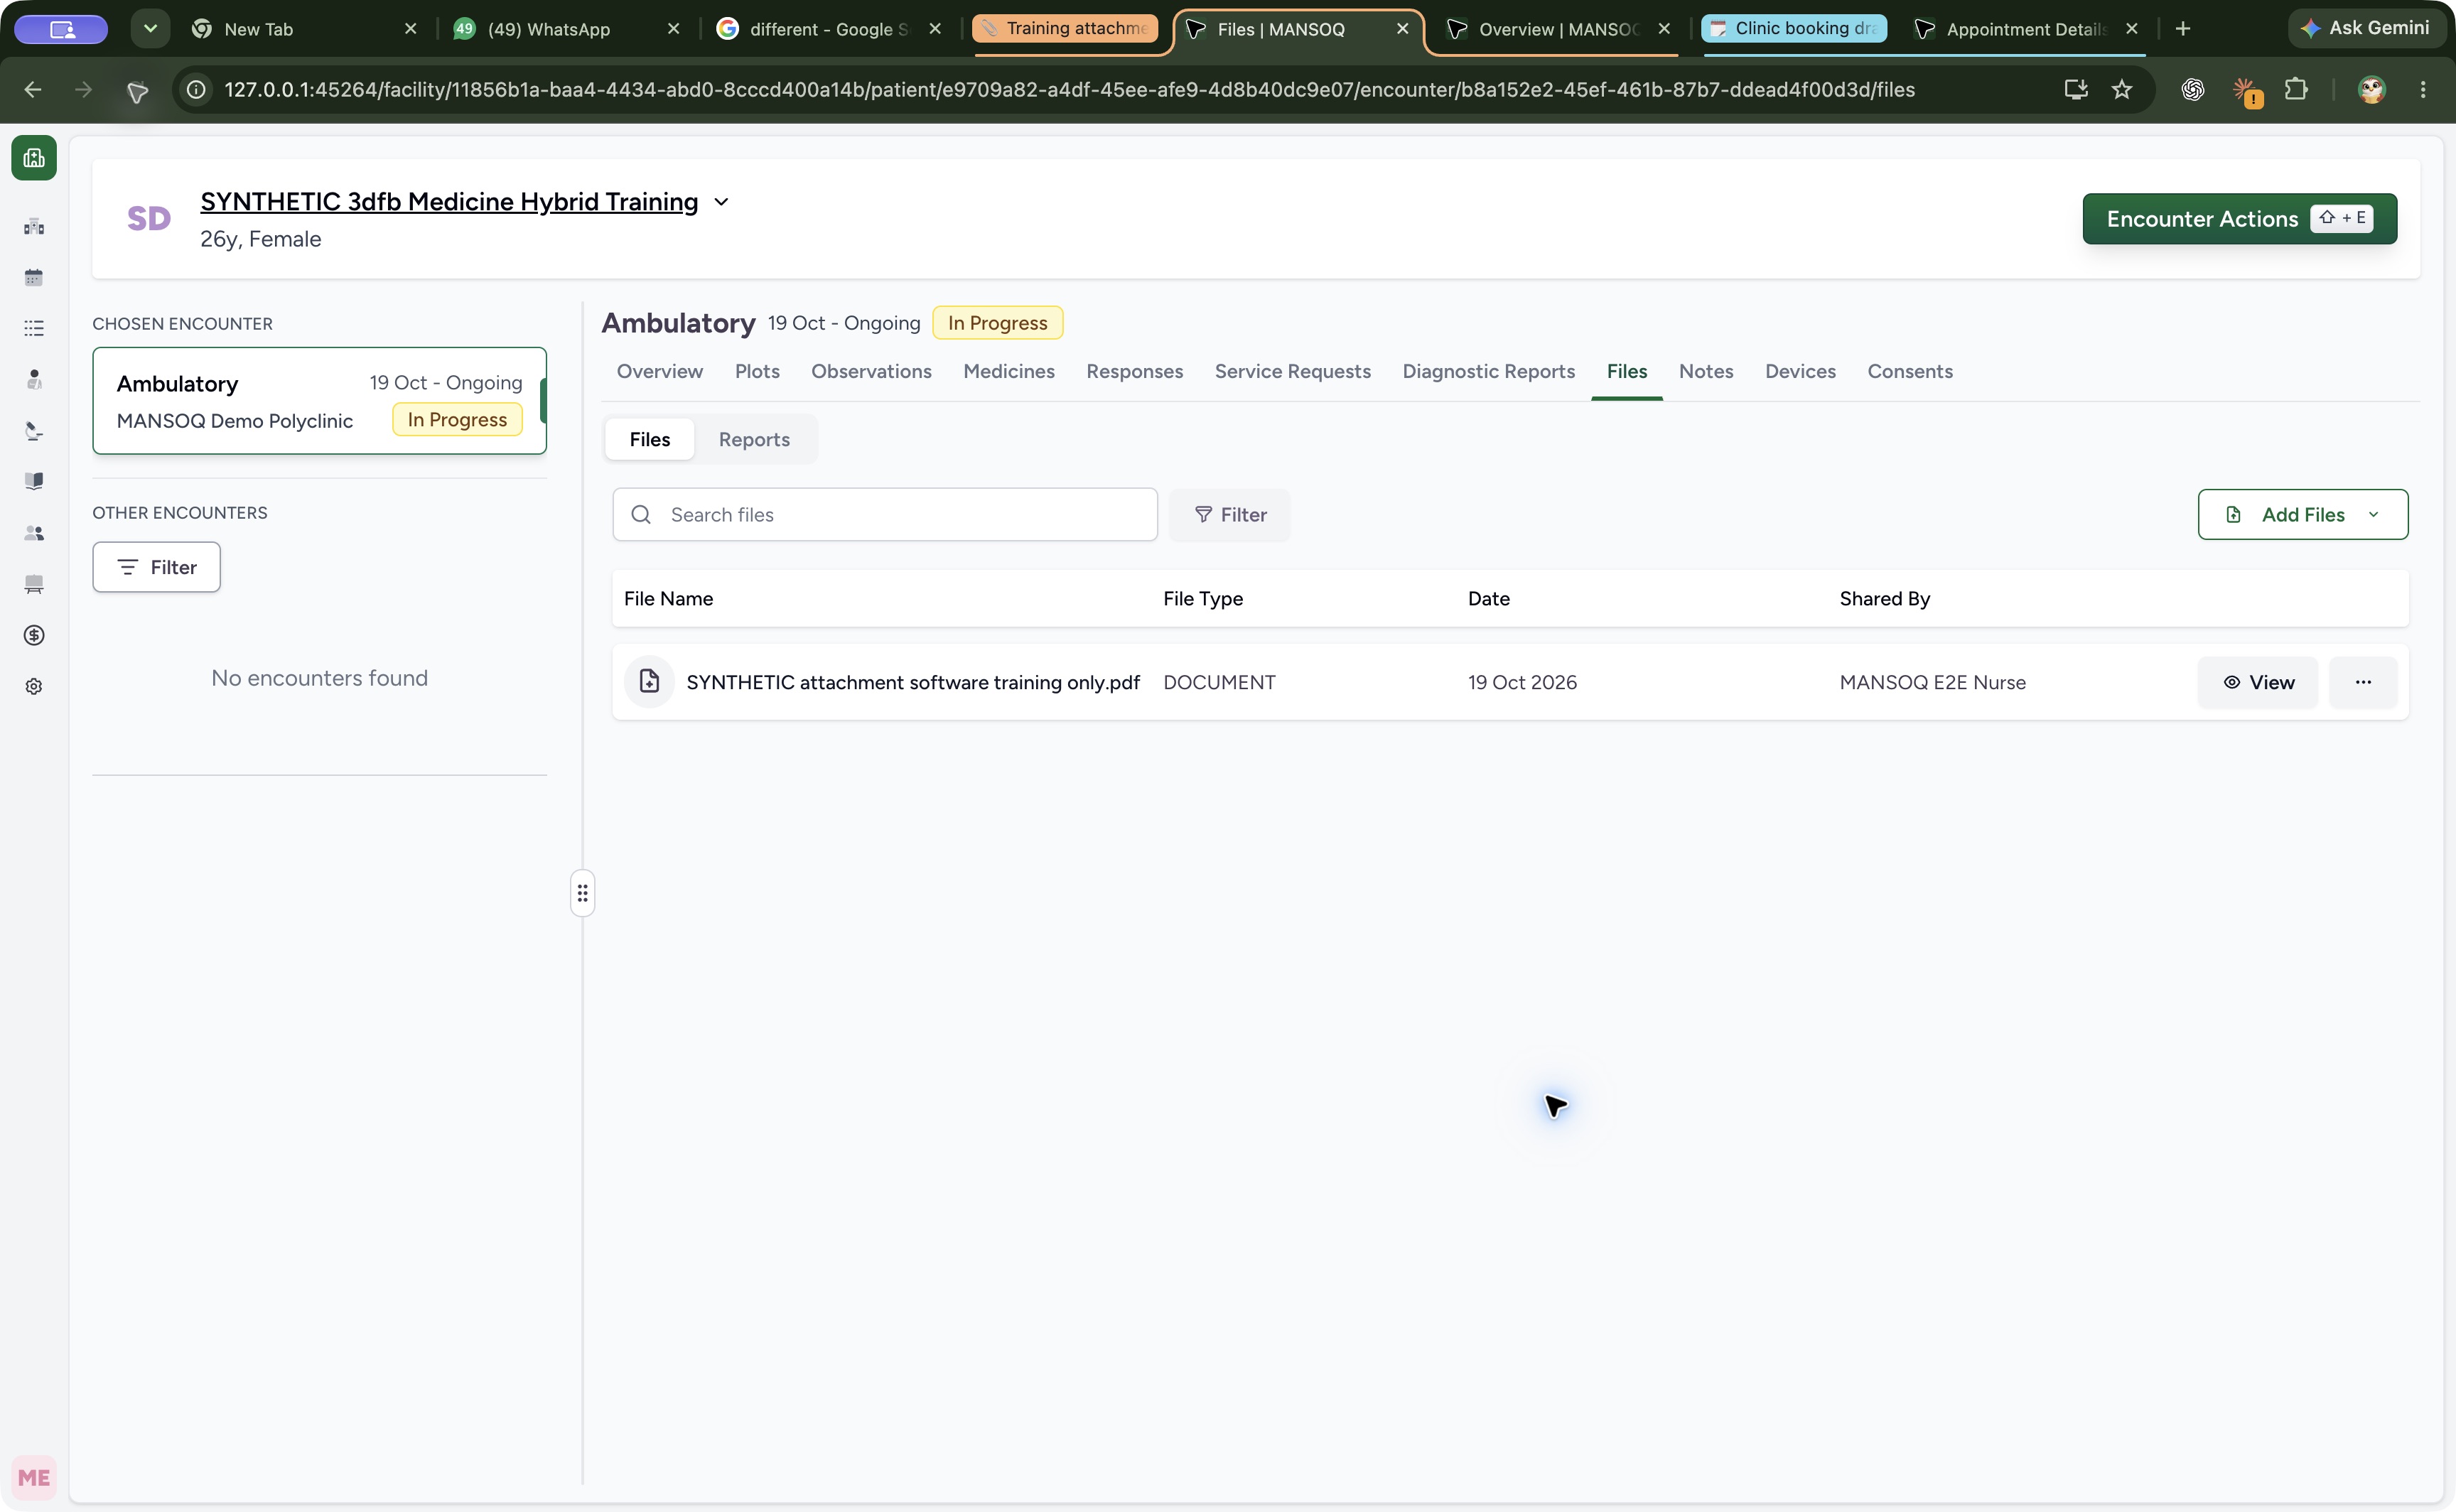Open the patient sidebar icon

(34, 380)
